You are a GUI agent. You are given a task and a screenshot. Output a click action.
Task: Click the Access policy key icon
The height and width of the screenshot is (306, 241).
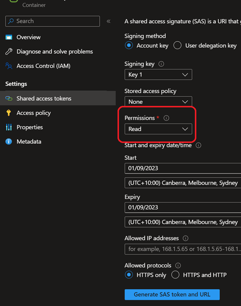(9, 113)
